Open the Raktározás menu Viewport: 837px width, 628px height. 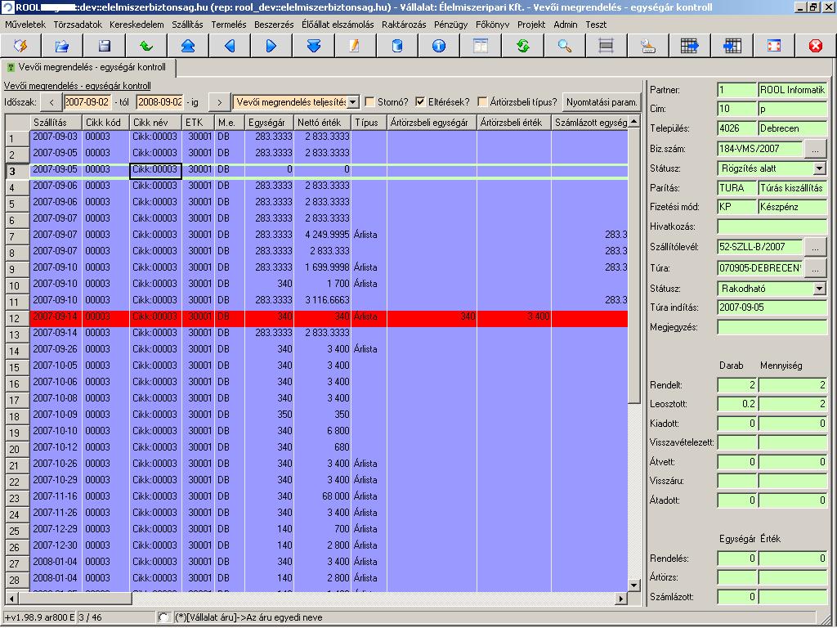[404, 25]
